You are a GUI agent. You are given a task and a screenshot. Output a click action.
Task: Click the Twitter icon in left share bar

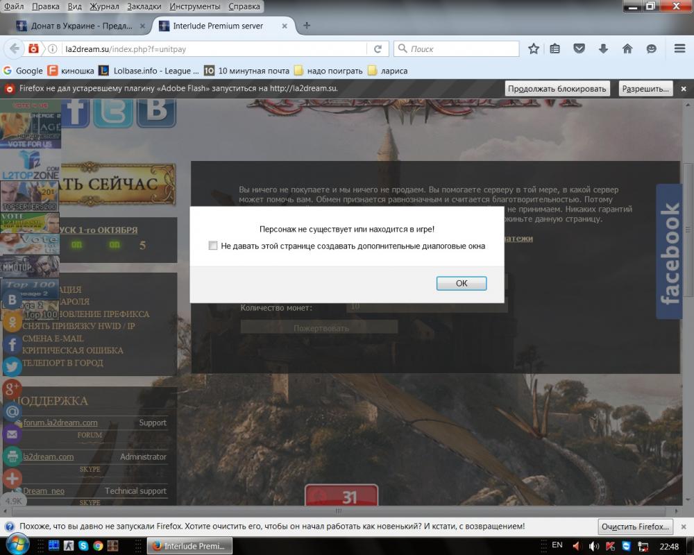pos(12,366)
